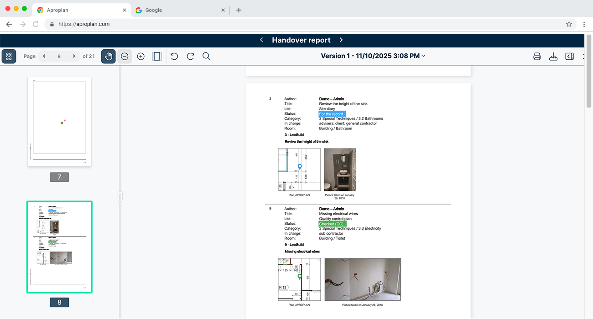Image resolution: width=593 pixels, height=319 pixels.
Task: Toggle the thumbnail grid panel button
Action: [9, 57]
